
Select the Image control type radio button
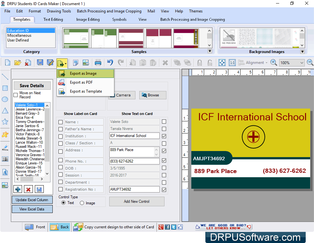(82, 202)
